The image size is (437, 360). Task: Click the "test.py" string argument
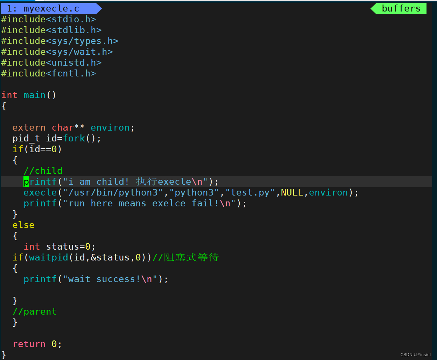click(250, 192)
